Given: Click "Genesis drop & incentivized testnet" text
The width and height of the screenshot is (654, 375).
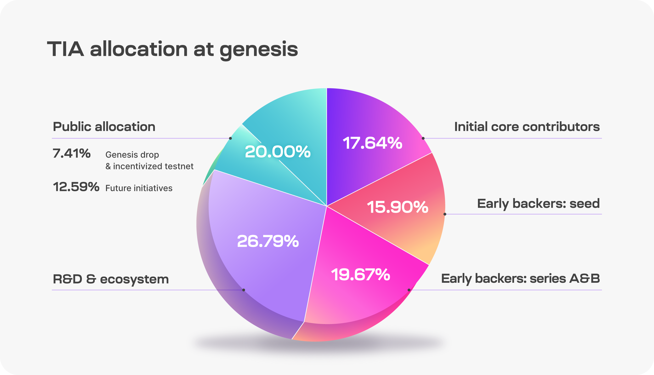Looking at the screenshot, I should 149,160.
